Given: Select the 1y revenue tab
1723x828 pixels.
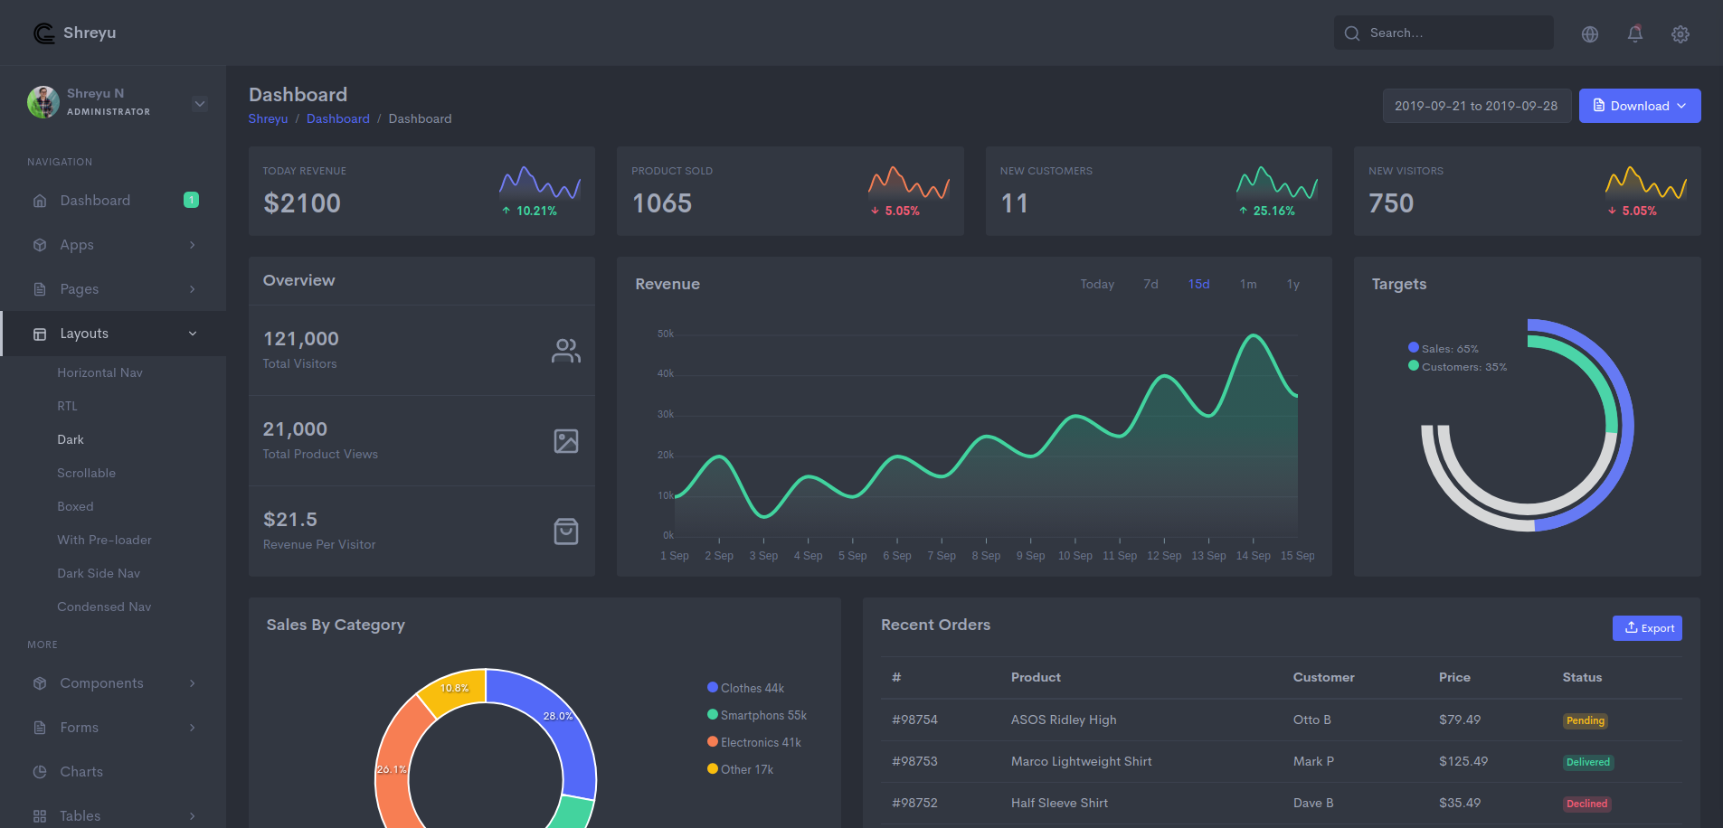Looking at the screenshot, I should point(1293,284).
